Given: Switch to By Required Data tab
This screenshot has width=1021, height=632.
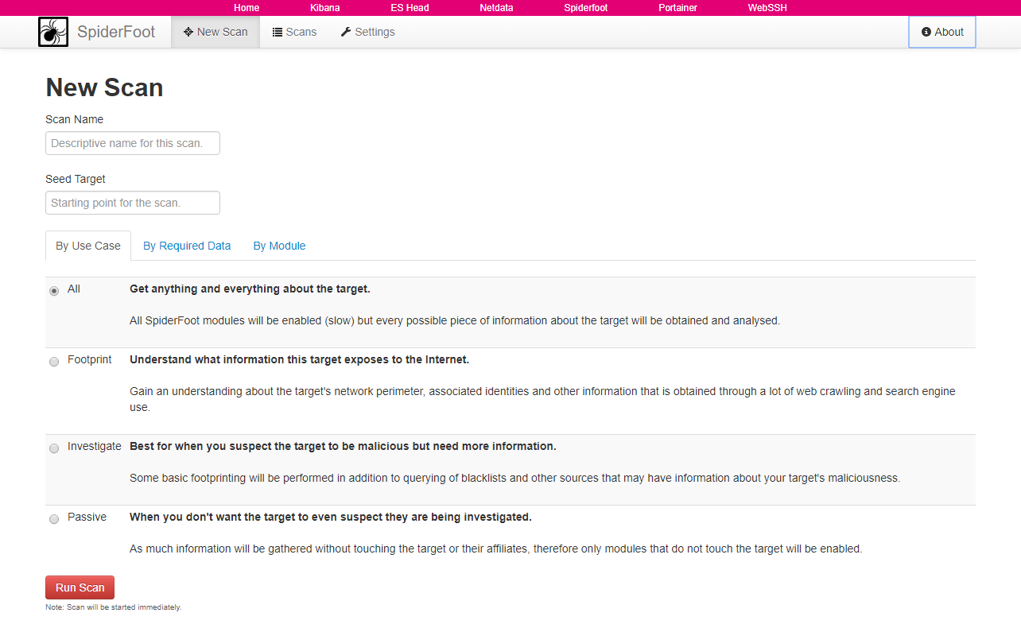Looking at the screenshot, I should point(187,246).
